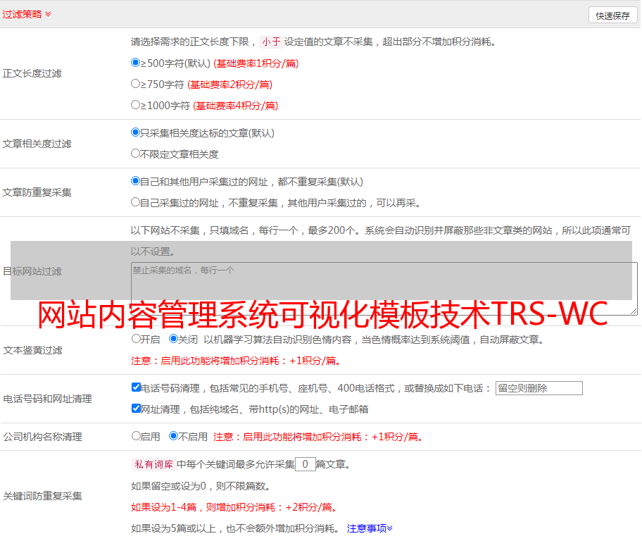The width and height of the screenshot is (642, 541).
Task: Choose 只采集相关度达标的文章 option
Action: pyautogui.click(x=135, y=132)
